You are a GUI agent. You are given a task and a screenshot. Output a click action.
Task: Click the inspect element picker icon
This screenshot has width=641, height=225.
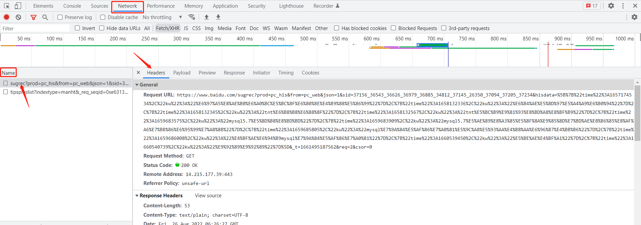[x=7, y=6]
